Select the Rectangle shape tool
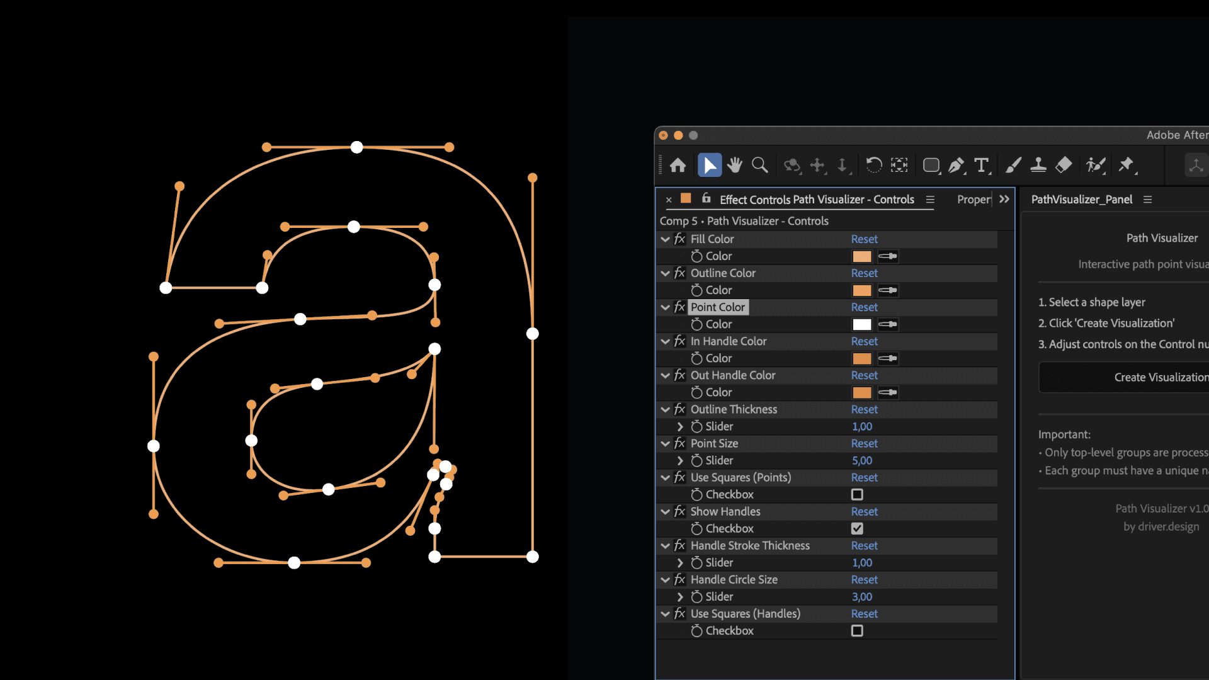The image size is (1209, 680). click(931, 166)
